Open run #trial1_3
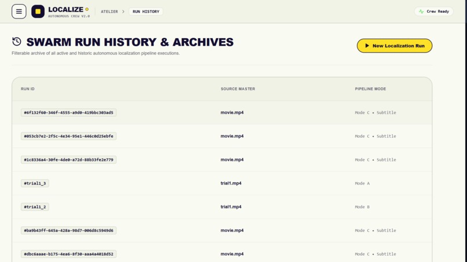Screen dimensions: 467x262 pyautogui.click(x=35, y=183)
